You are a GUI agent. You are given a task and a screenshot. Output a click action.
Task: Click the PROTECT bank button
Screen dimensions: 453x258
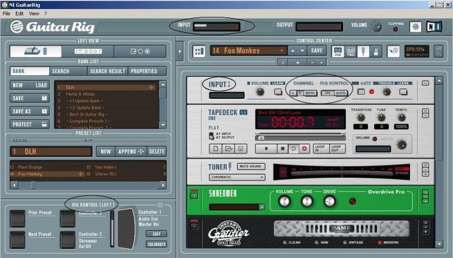coord(29,124)
